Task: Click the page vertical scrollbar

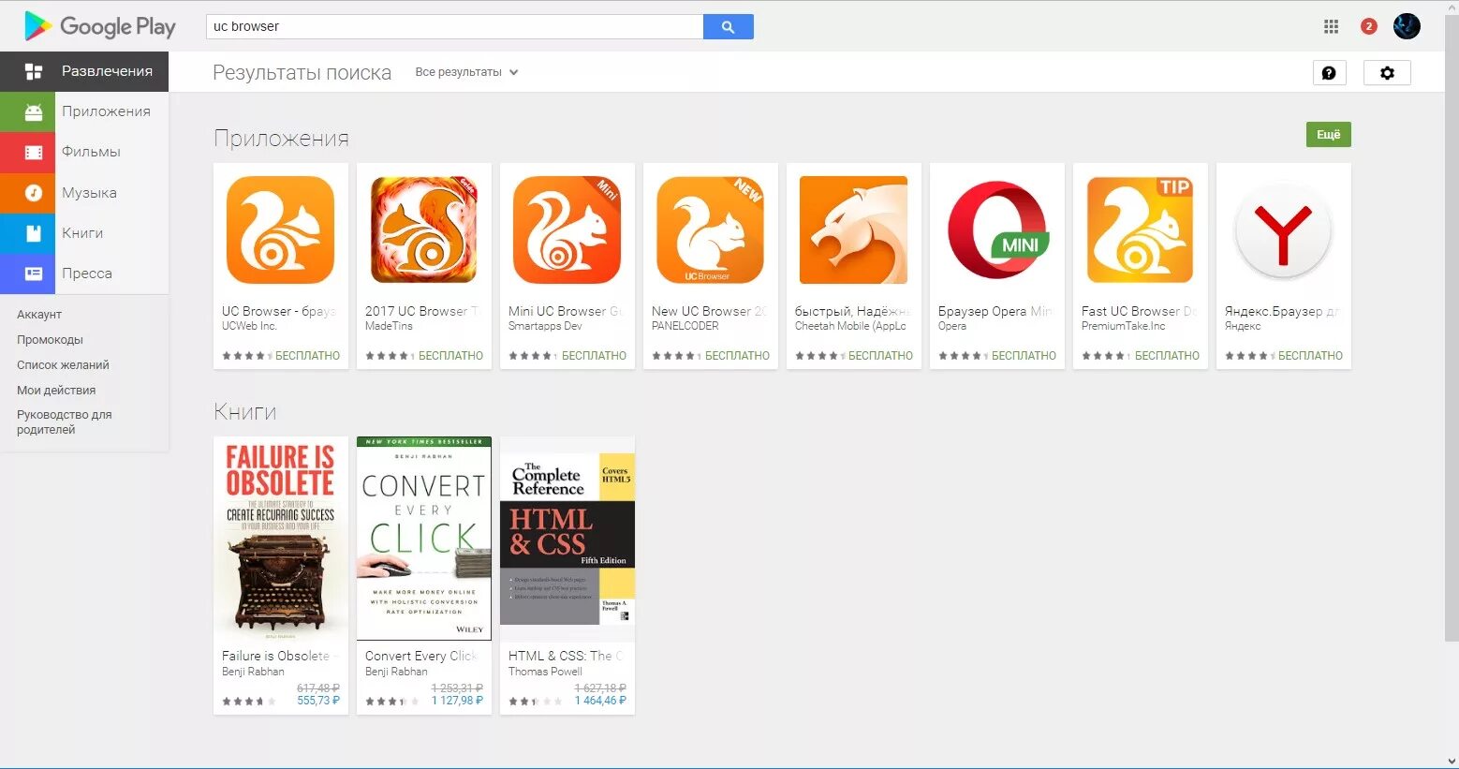Action: point(1452,328)
